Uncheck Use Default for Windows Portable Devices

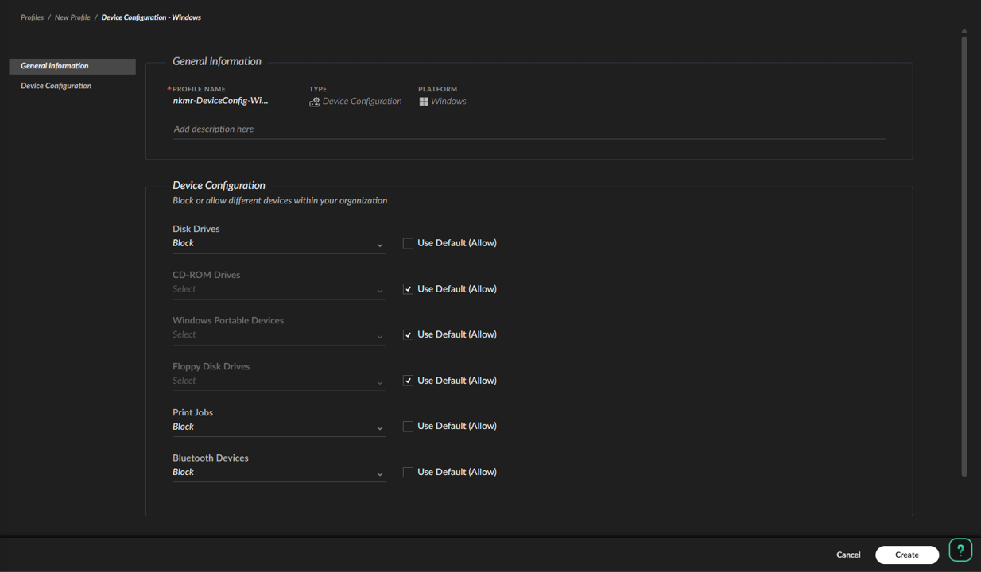click(408, 334)
